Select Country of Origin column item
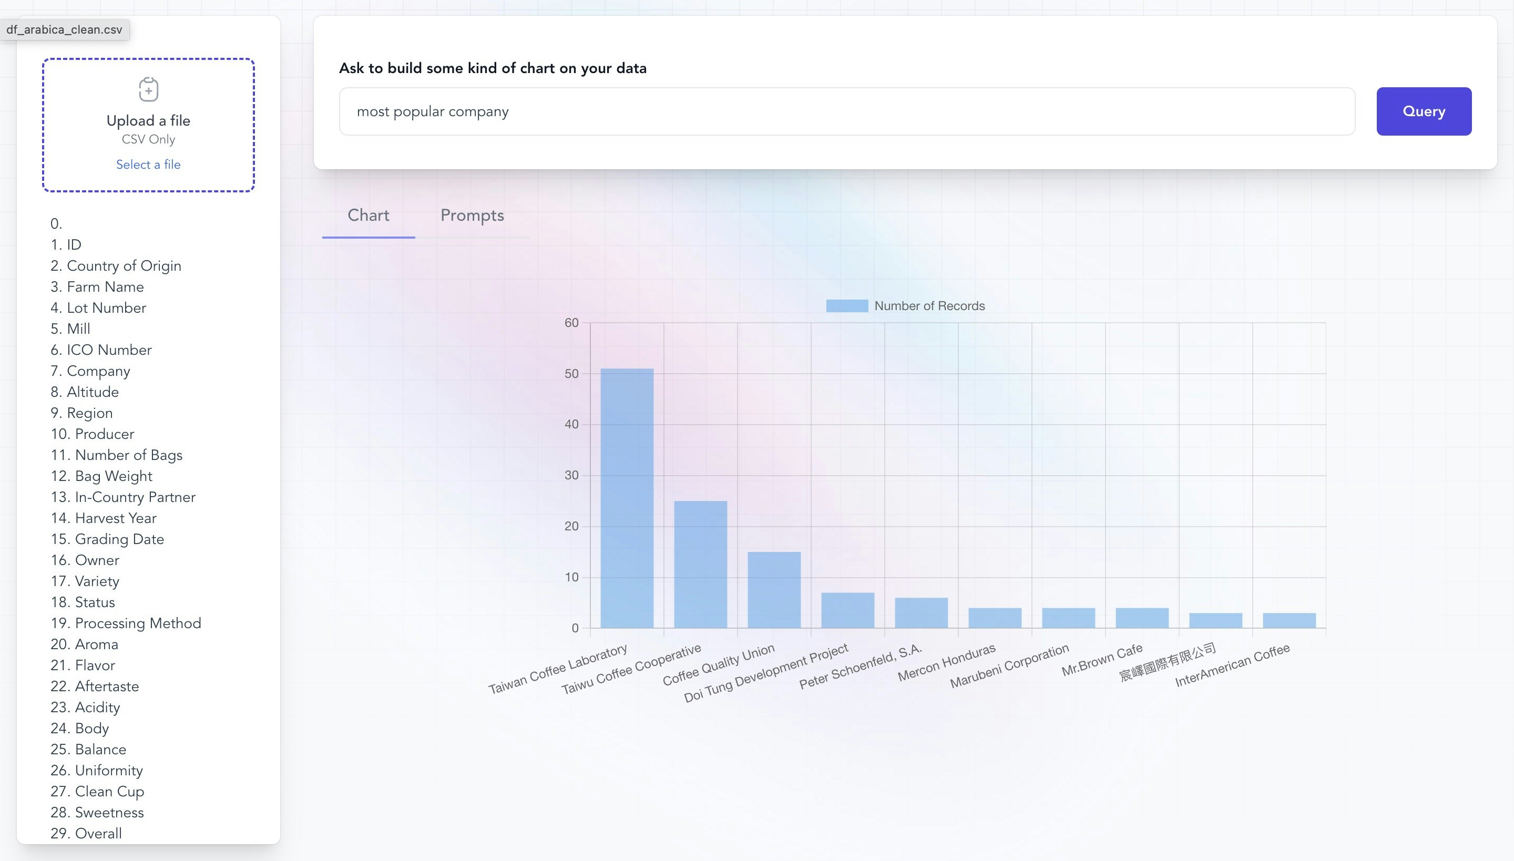Image resolution: width=1514 pixels, height=861 pixels. pos(124,265)
